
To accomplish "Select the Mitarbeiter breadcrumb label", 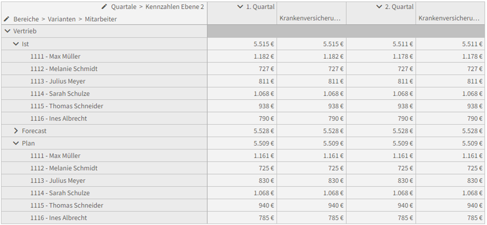I will click(100, 19).
